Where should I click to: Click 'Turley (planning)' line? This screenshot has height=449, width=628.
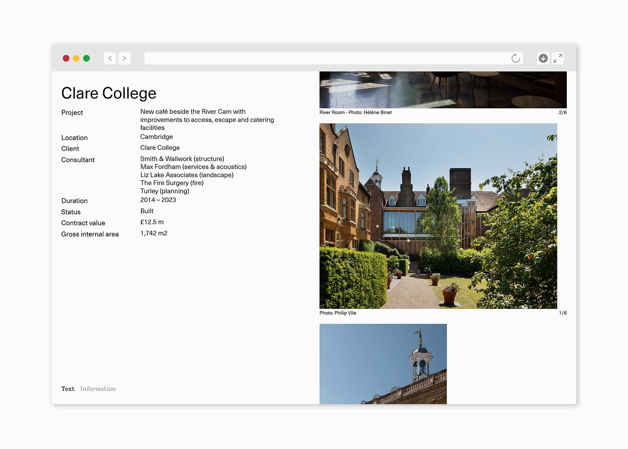pos(165,191)
